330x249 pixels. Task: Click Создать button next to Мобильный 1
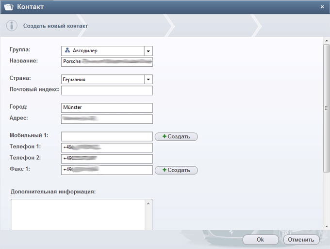(x=176, y=136)
